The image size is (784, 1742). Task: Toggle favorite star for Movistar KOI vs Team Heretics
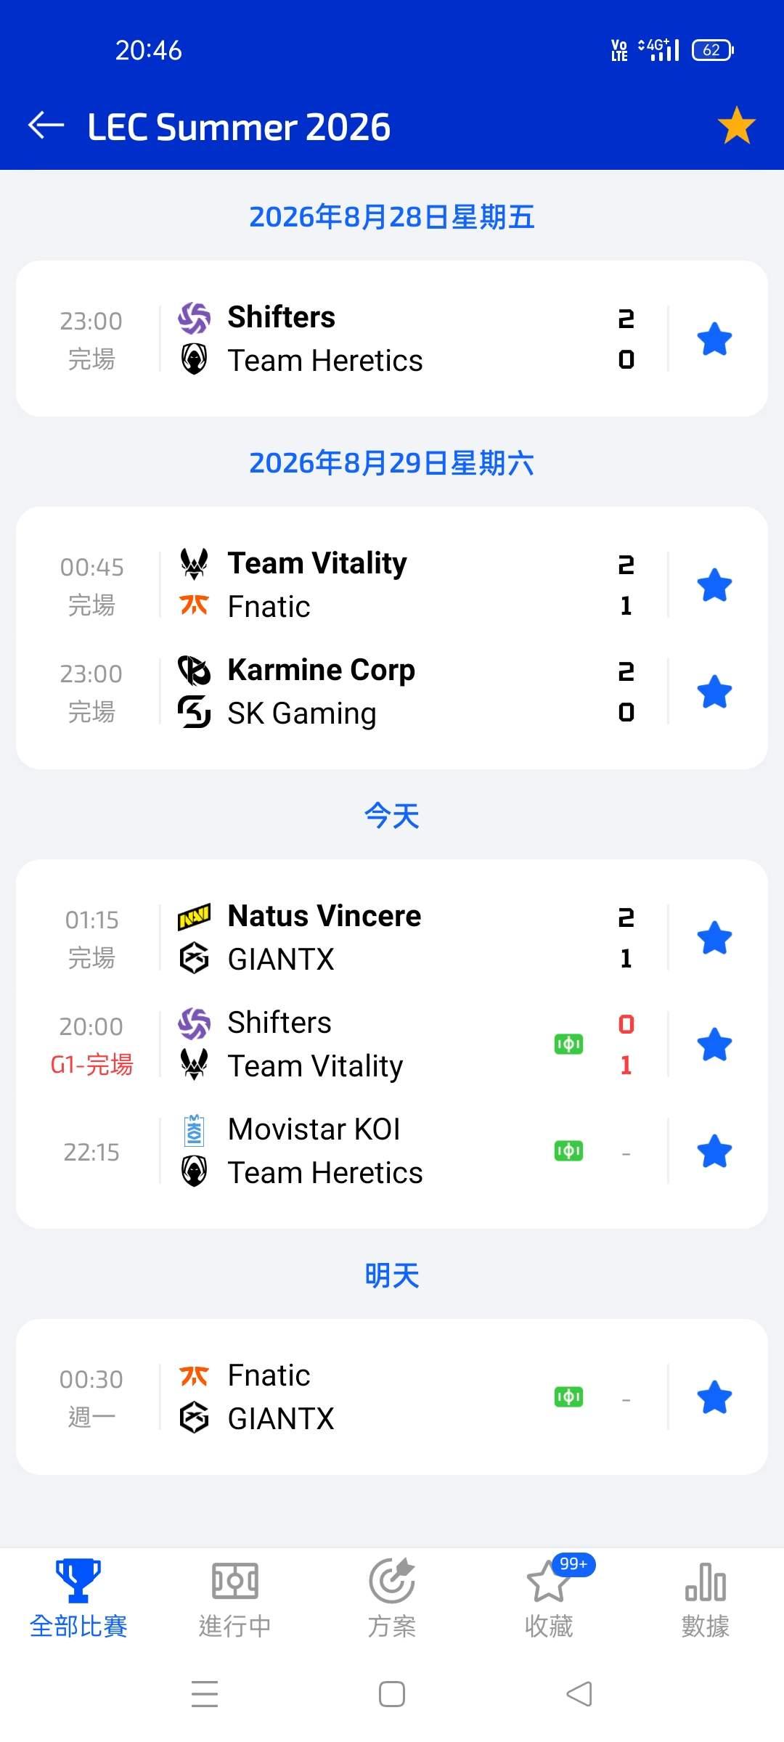pos(714,1151)
